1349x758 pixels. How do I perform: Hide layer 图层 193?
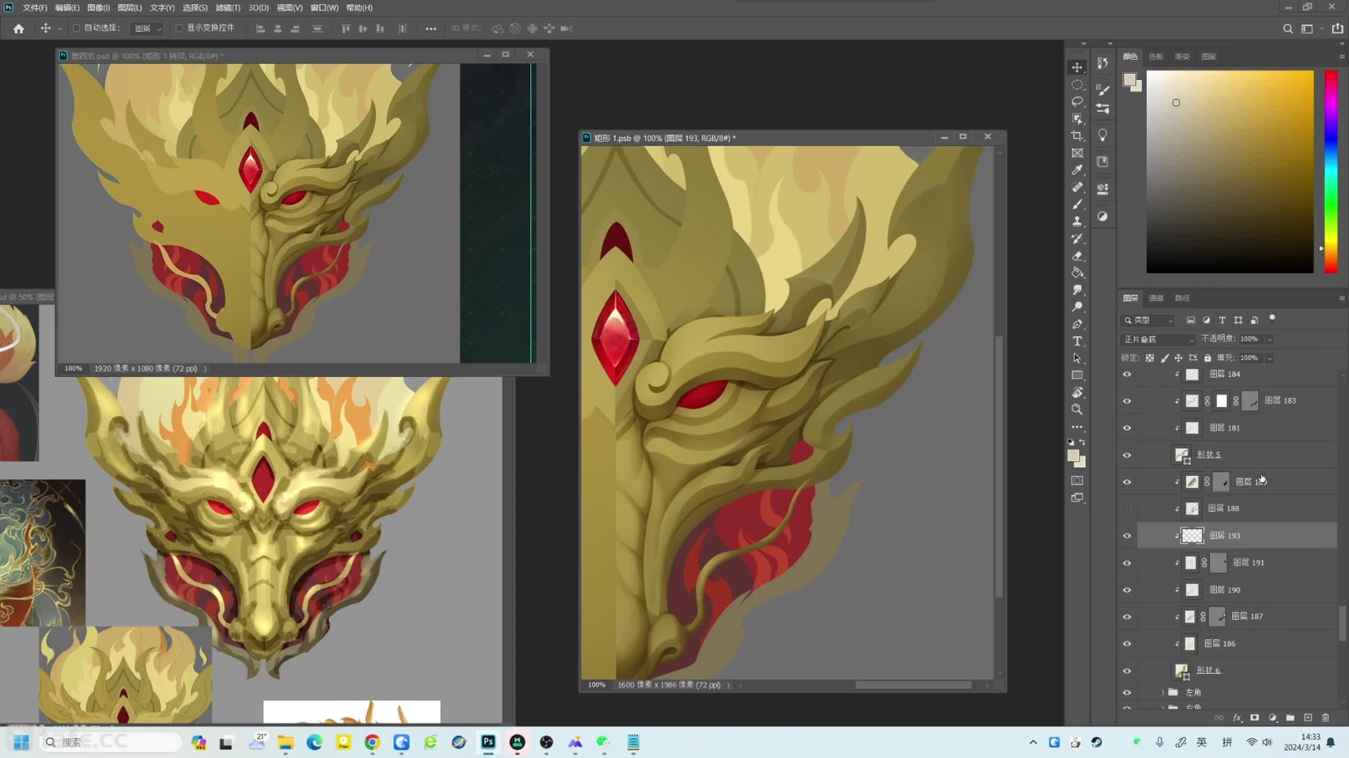coord(1127,536)
